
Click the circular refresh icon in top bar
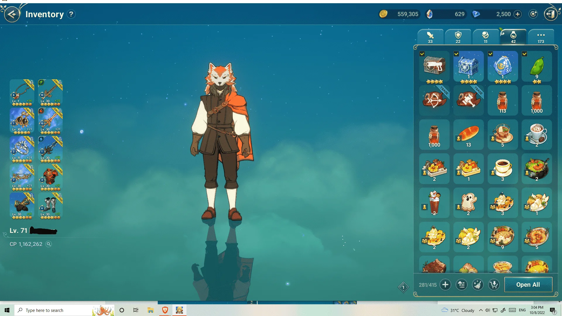coord(533,14)
